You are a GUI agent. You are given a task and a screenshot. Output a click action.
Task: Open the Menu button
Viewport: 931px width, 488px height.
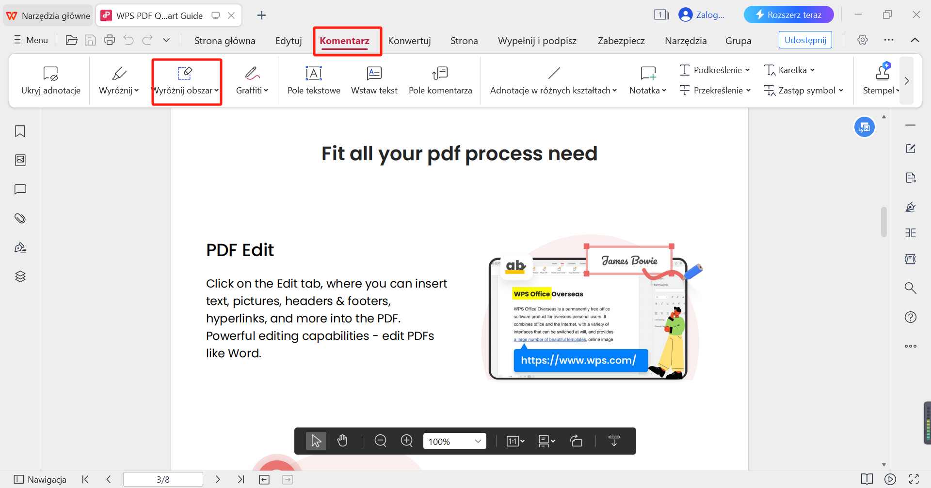(x=31, y=40)
